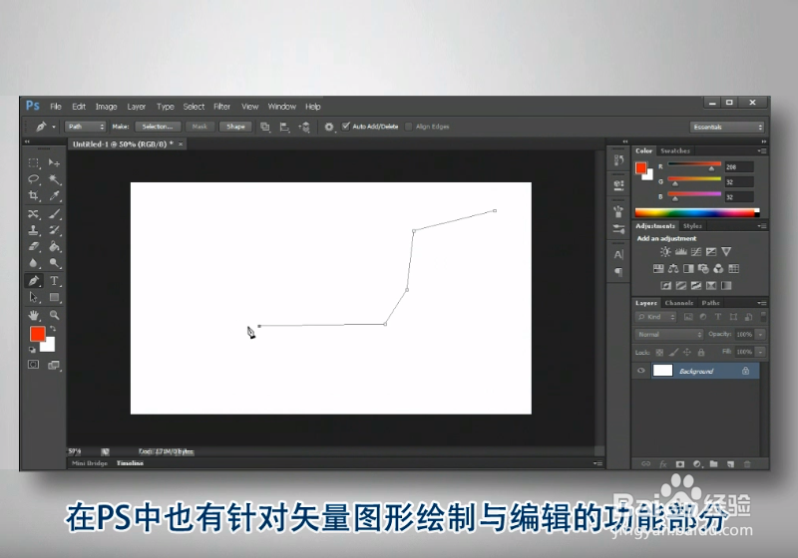Open pen options gear icon
This screenshot has height=558, width=798.
tap(329, 127)
